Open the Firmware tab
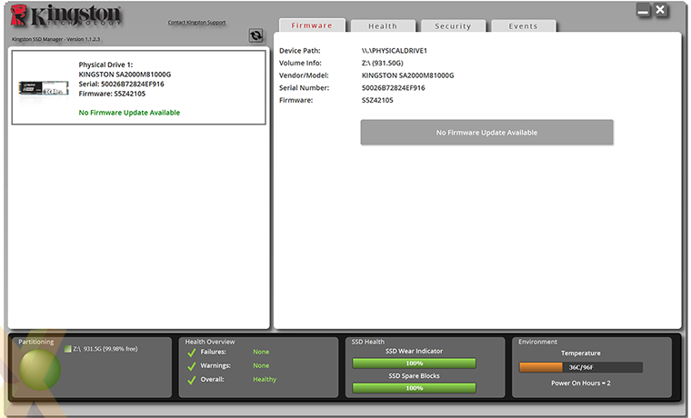Image resolution: width=691 pixels, height=418 pixels. click(312, 25)
